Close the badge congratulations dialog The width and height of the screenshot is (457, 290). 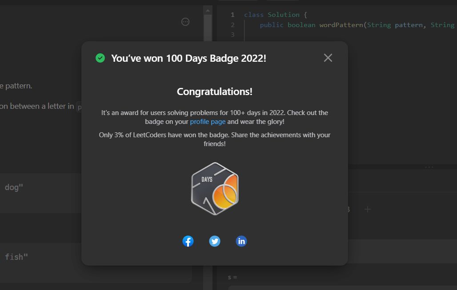[x=328, y=58]
